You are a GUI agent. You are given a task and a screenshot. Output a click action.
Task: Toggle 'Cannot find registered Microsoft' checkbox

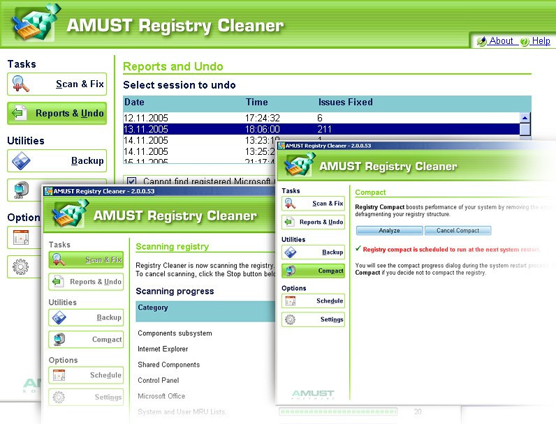(x=131, y=181)
